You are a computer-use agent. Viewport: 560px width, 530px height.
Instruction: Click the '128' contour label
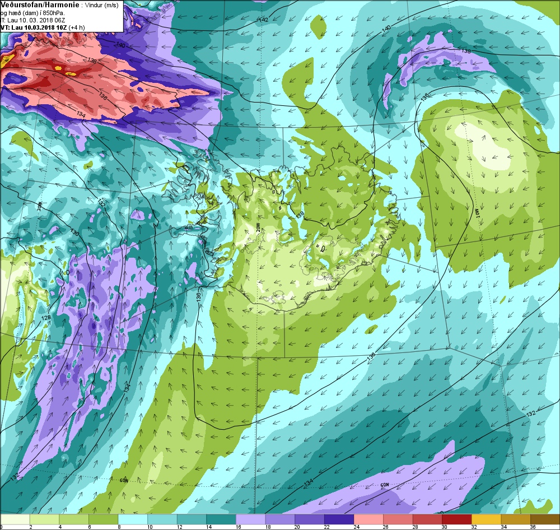pyautogui.click(x=46, y=317)
